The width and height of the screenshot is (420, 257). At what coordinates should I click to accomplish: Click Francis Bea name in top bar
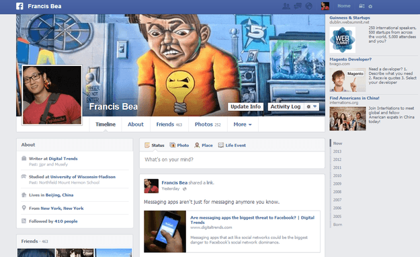[44, 6]
